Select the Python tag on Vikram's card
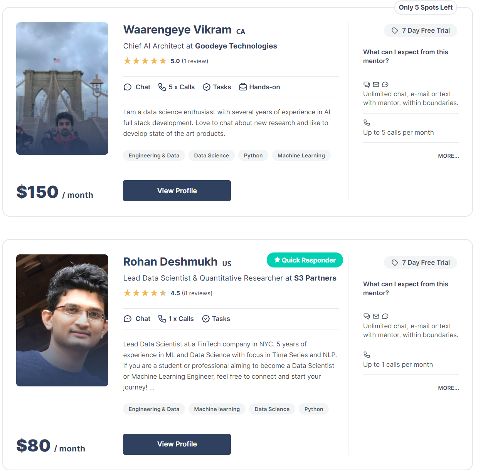 click(253, 155)
